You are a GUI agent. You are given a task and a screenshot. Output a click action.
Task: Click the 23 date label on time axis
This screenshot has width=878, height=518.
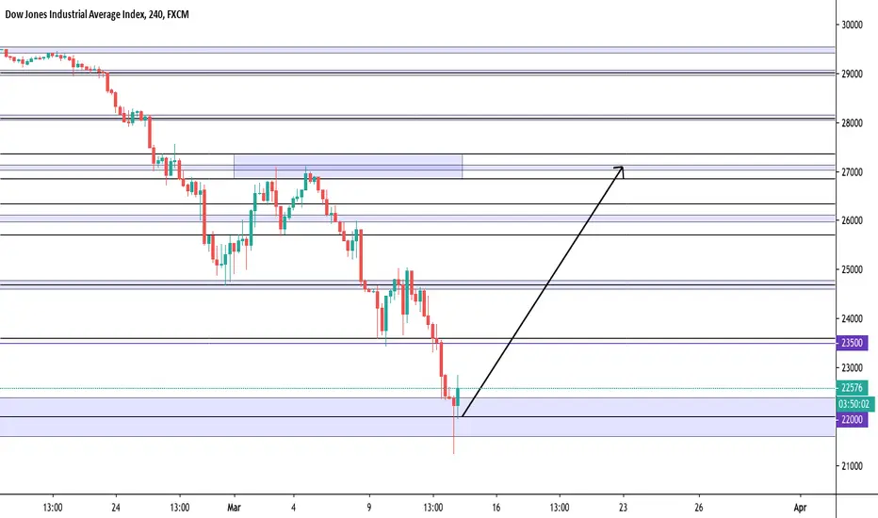[x=623, y=508]
